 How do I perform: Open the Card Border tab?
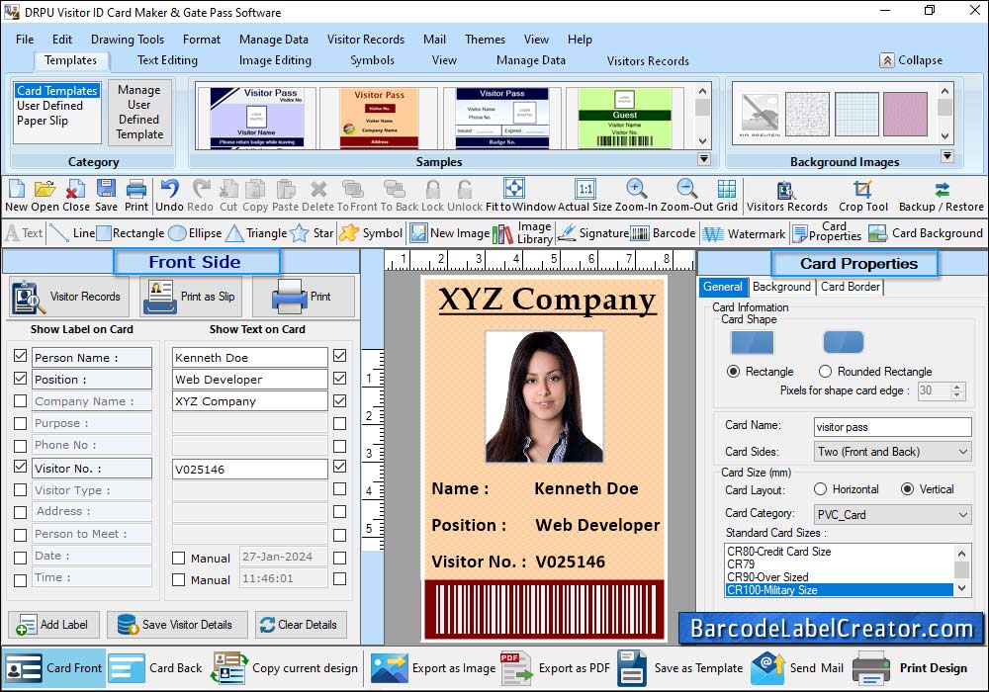click(851, 287)
